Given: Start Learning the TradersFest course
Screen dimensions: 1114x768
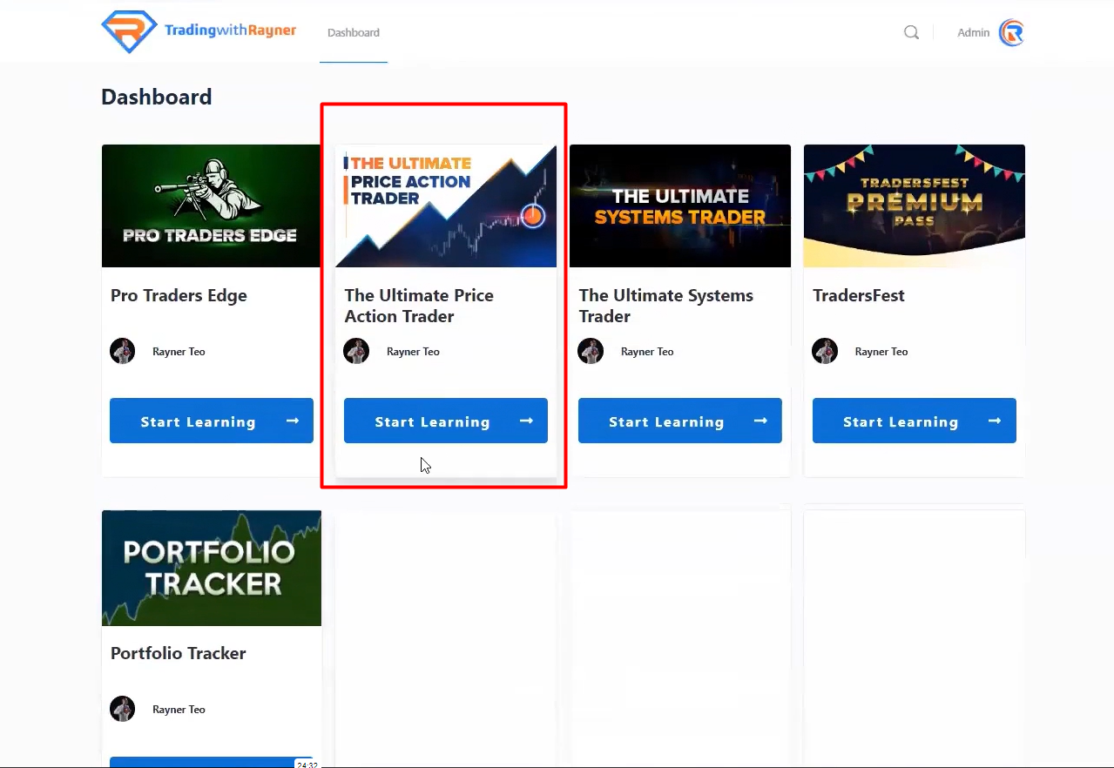Looking at the screenshot, I should tap(915, 421).
